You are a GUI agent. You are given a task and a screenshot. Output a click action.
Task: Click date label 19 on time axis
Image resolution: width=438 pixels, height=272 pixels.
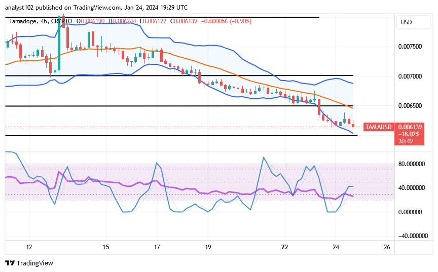pos(208,247)
